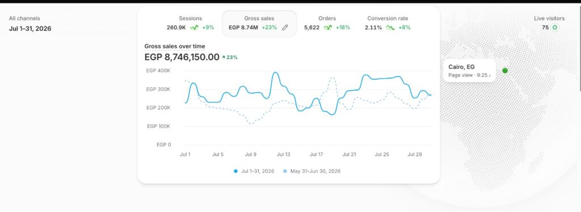Edit the Gross sales metric with the pencil icon
This screenshot has width=581, height=212.
coord(285,27)
